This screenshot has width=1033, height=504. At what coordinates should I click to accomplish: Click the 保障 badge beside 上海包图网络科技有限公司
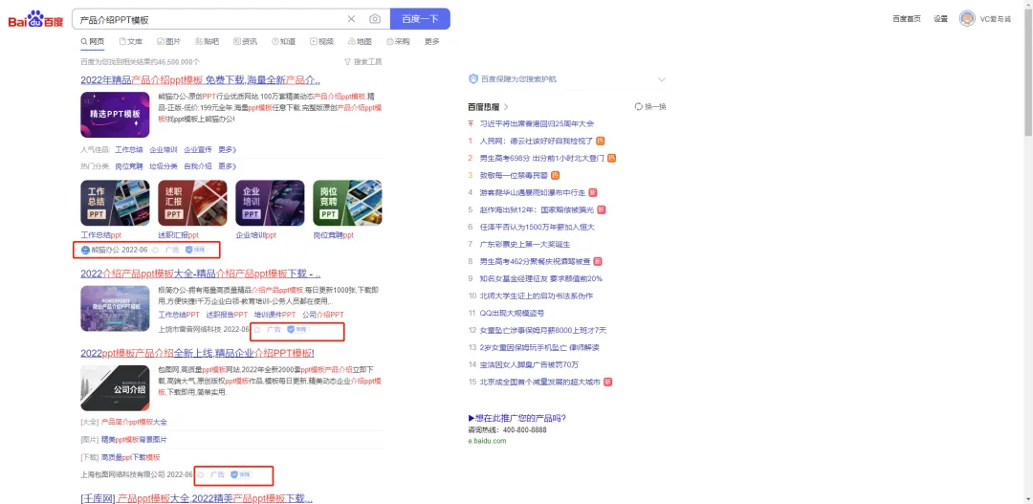pos(240,474)
